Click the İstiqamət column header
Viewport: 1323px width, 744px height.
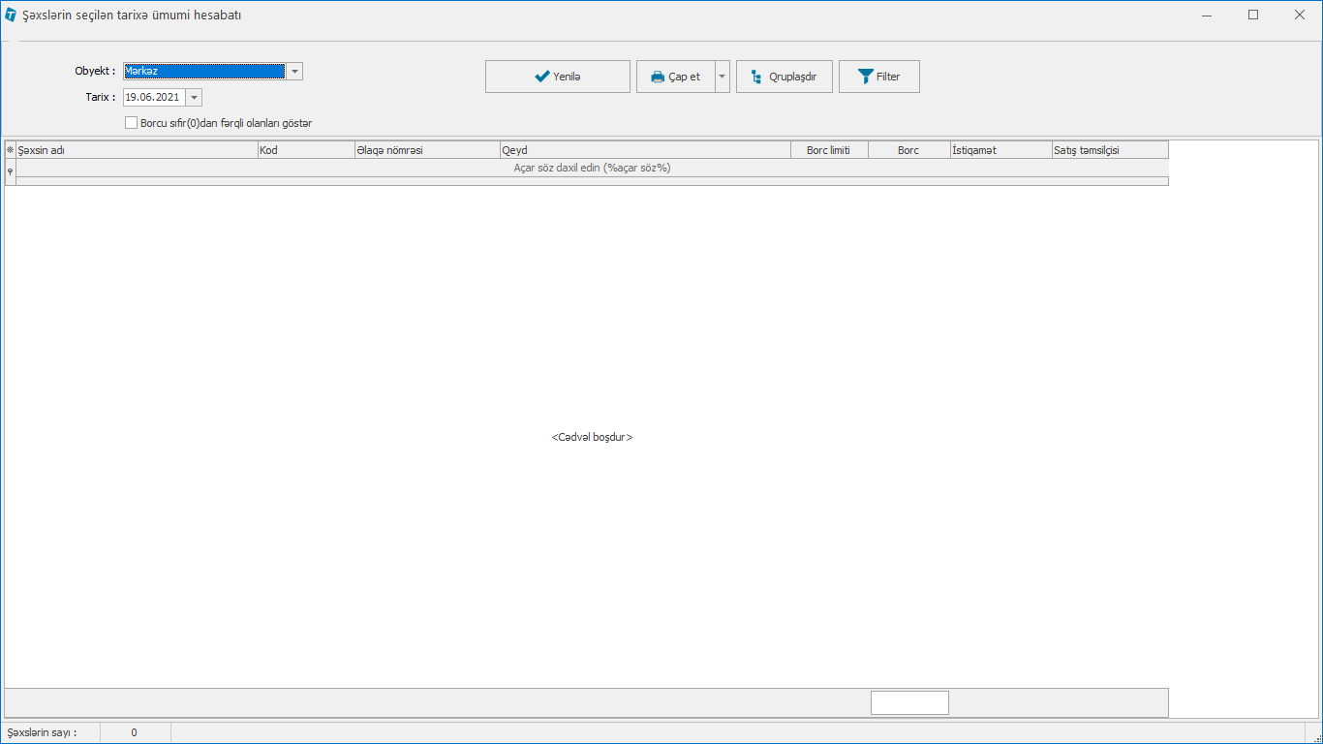[x=1000, y=150]
